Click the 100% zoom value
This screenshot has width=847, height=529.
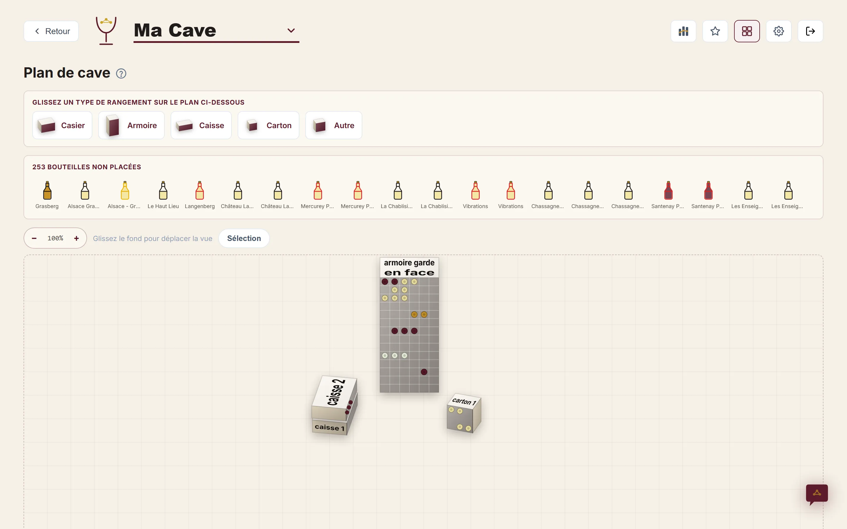click(x=55, y=238)
